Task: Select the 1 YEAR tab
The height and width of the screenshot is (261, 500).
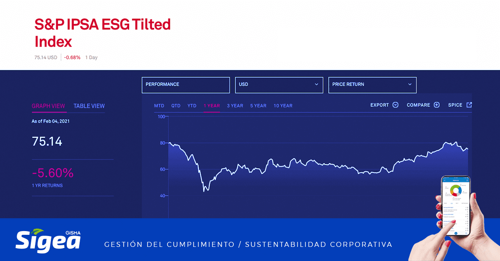Action: pyautogui.click(x=211, y=106)
